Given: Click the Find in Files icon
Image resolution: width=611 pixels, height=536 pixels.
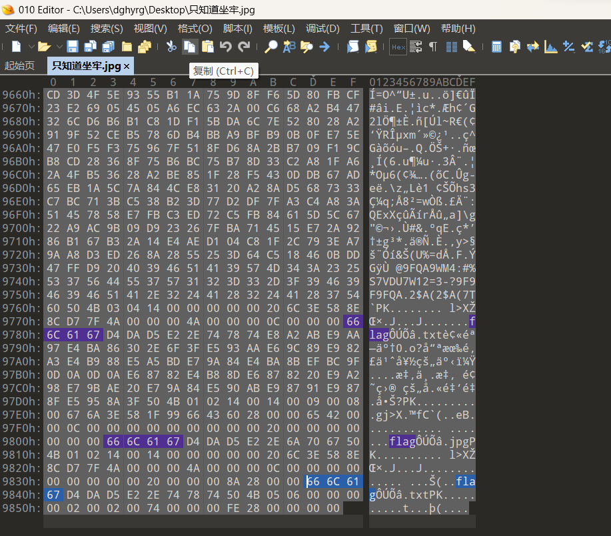Looking at the screenshot, I should pos(306,47).
